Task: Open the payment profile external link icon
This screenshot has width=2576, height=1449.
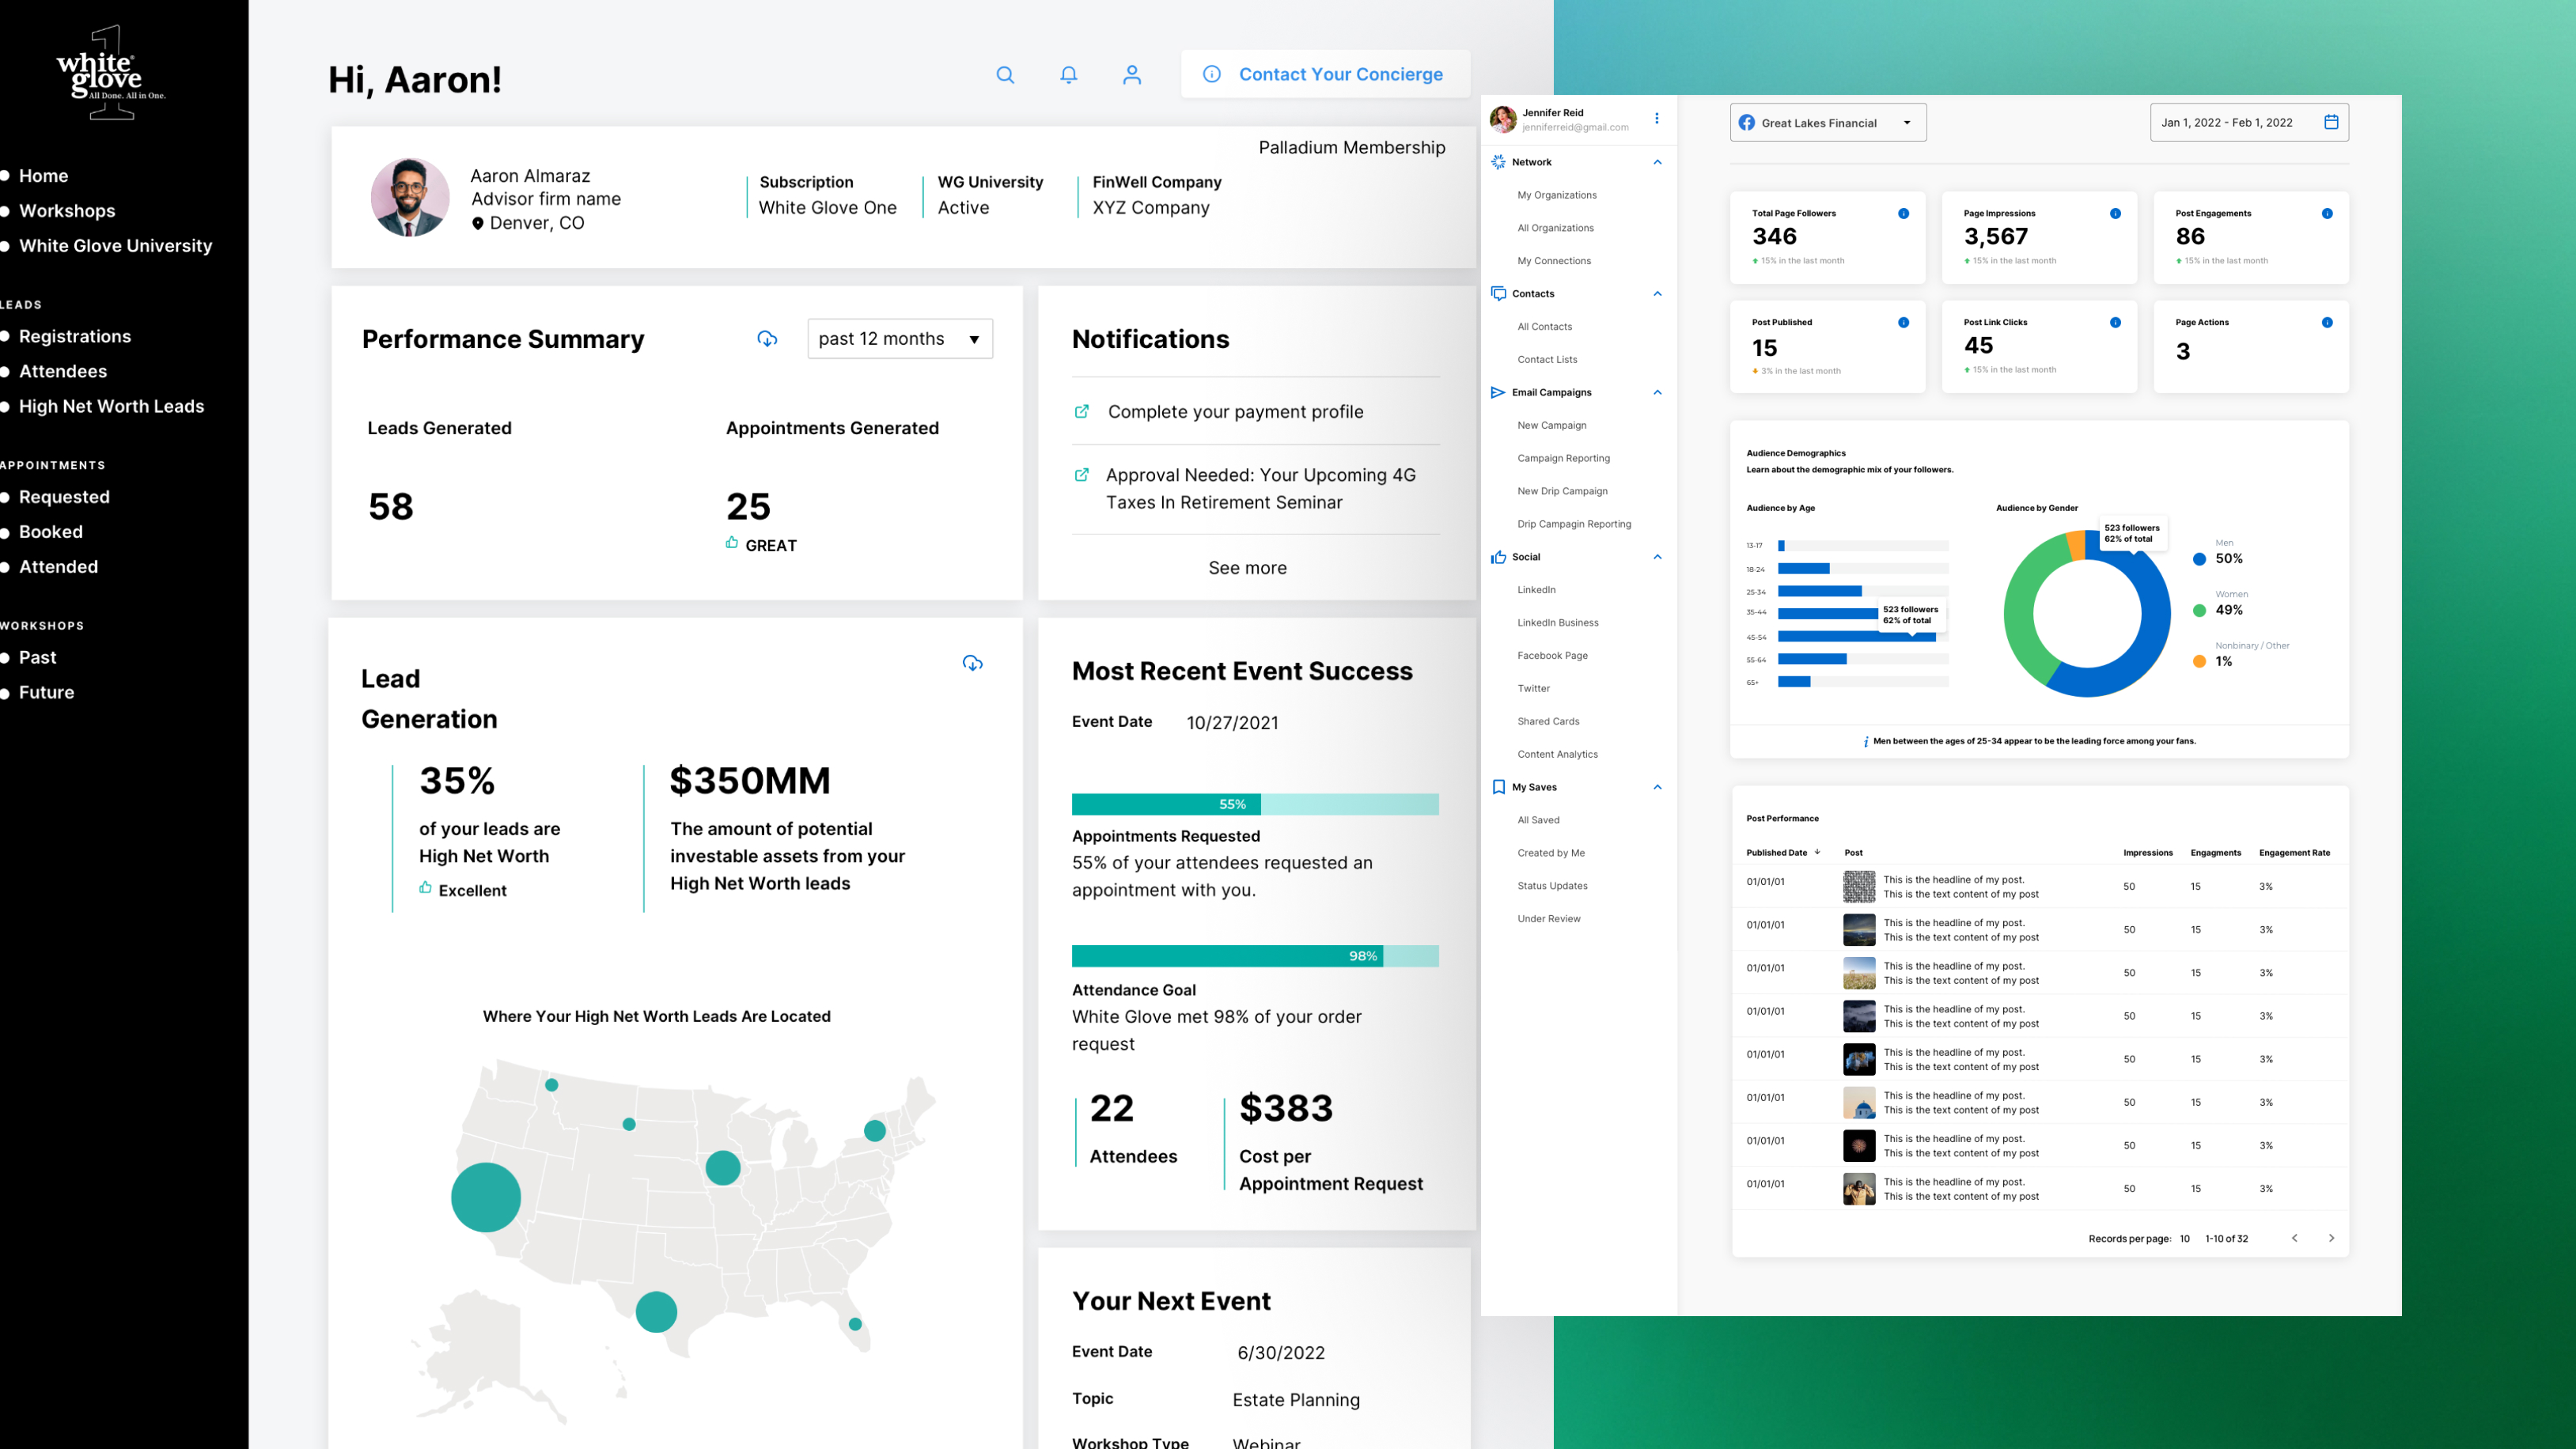Action: (x=1082, y=411)
